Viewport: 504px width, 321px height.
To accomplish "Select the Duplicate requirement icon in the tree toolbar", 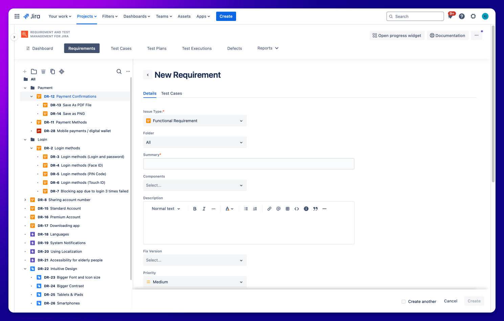I will click(53, 71).
